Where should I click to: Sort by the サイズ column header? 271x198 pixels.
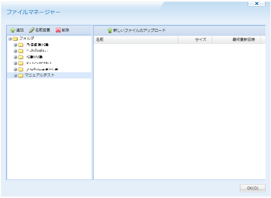pyautogui.click(x=195, y=40)
